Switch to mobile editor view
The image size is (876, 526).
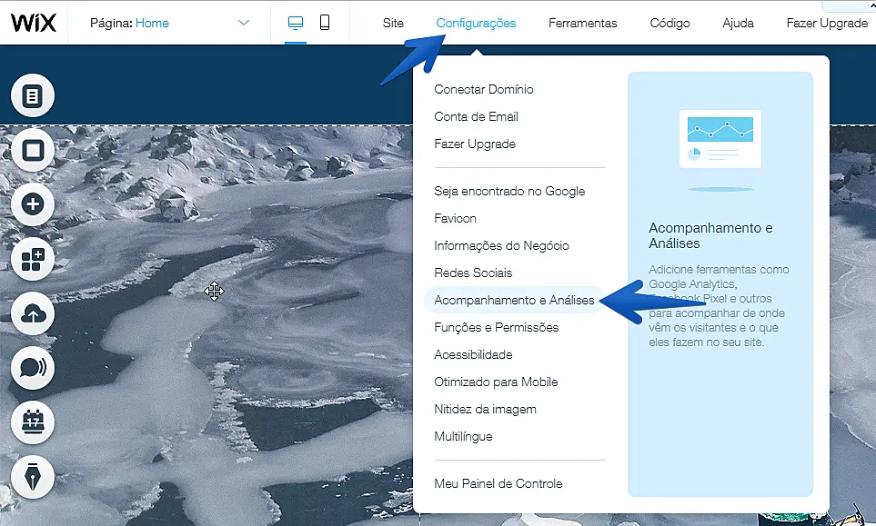tap(325, 23)
